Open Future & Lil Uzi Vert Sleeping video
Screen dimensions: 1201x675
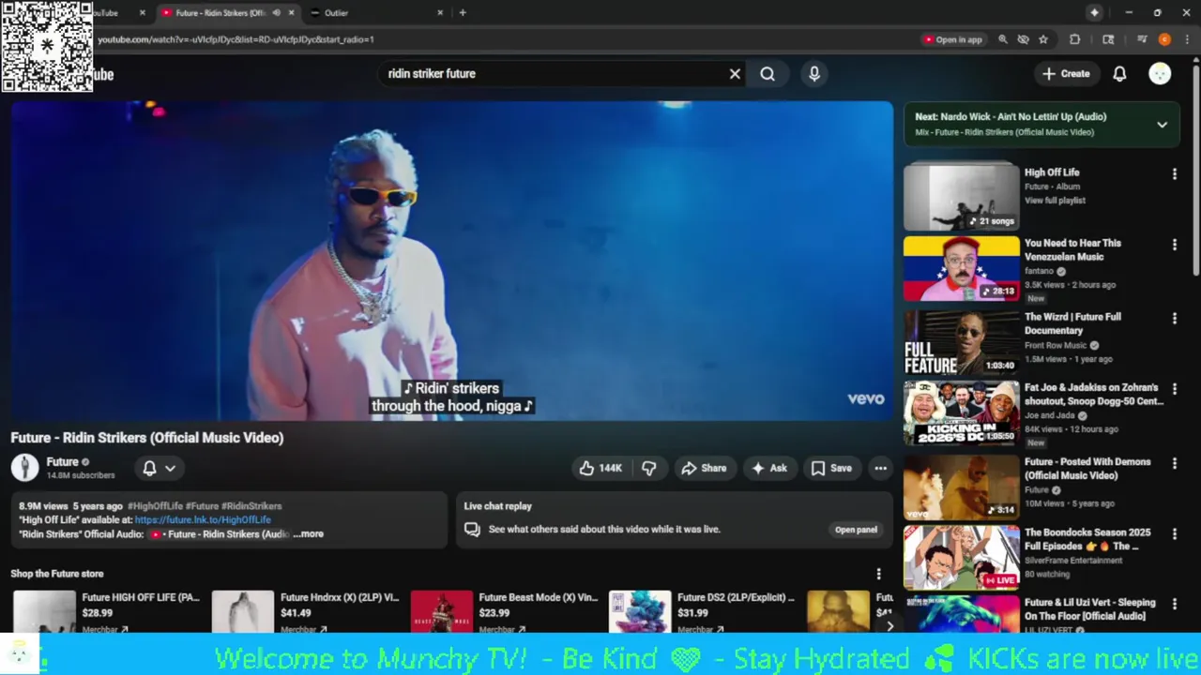pos(1089,609)
